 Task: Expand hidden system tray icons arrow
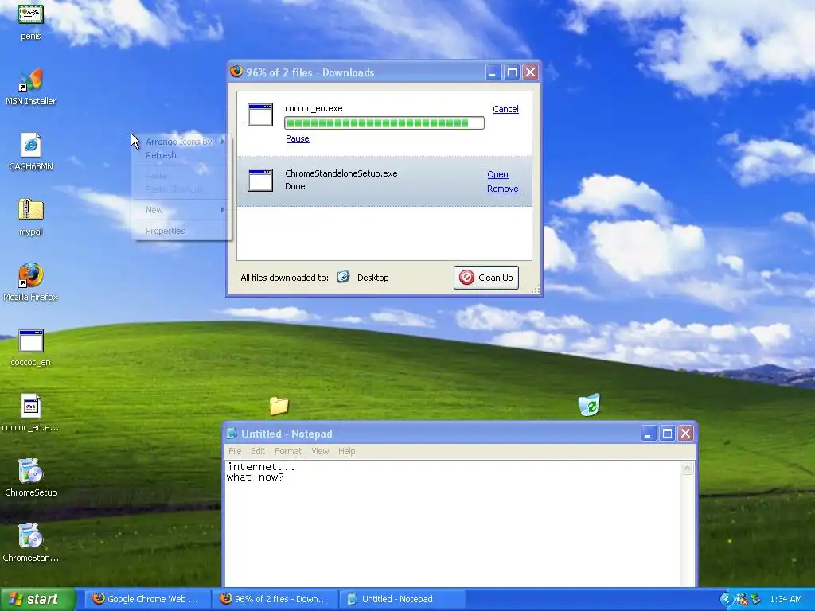pyautogui.click(x=726, y=599)
